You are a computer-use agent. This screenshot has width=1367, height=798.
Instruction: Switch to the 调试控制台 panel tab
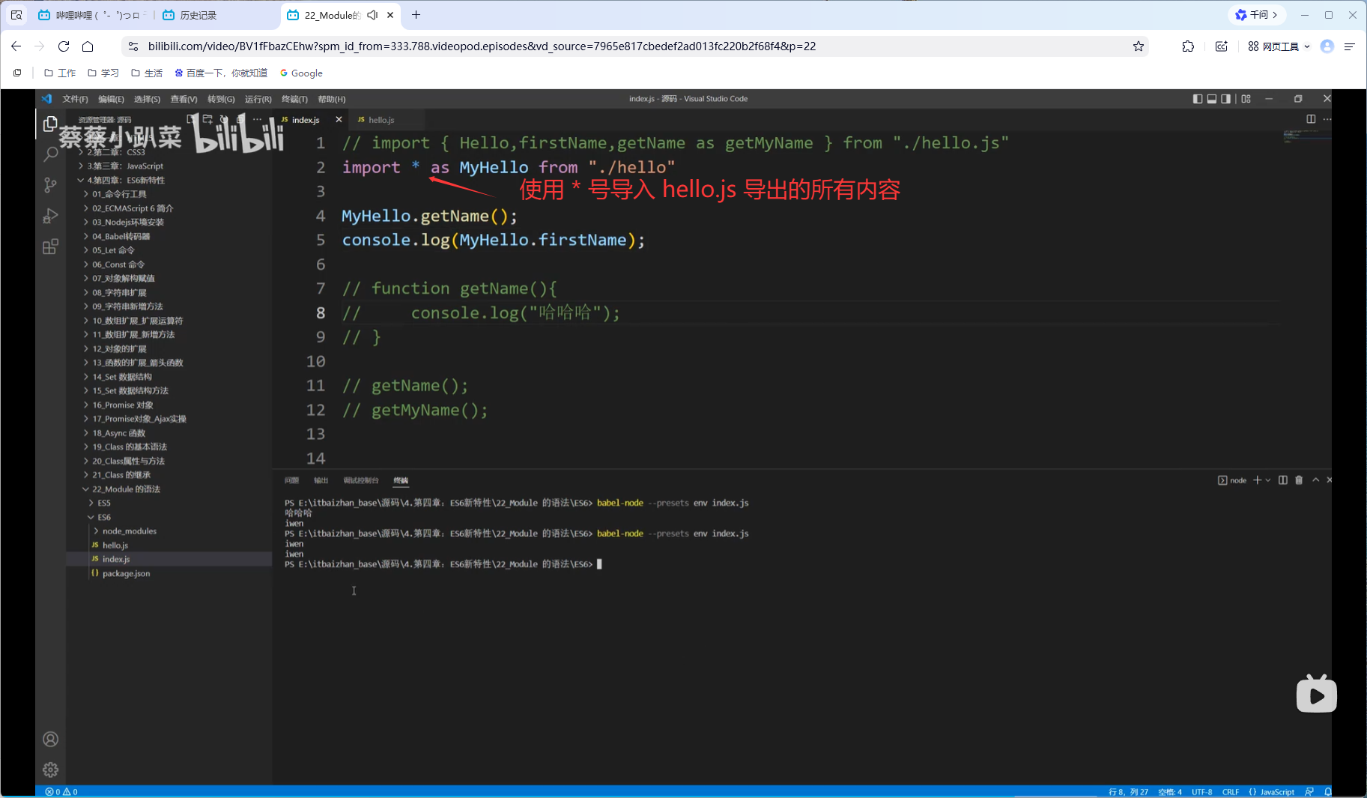361,480
